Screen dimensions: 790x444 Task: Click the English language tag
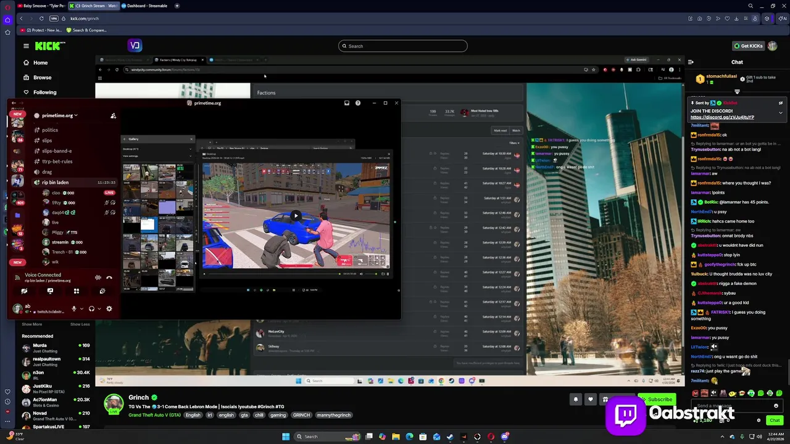click(x=193, y=415)
